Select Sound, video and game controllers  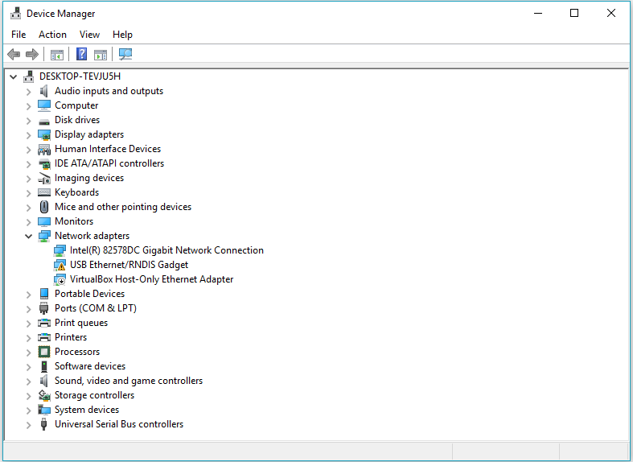pyautogui.click(x=128, y=381)
